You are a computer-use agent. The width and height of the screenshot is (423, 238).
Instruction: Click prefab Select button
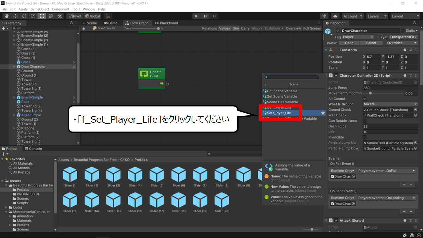tap(371, 43)
